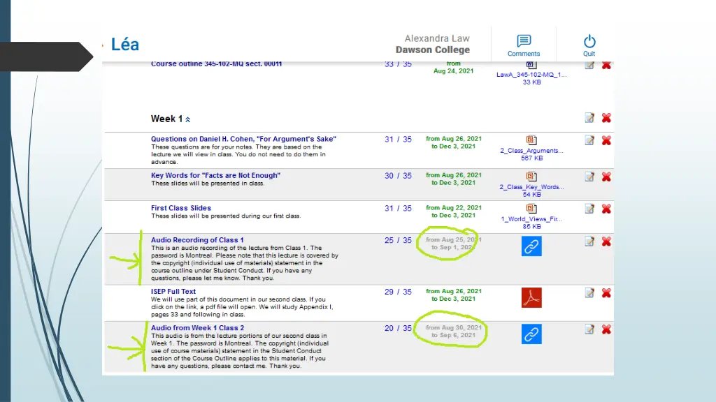716x402 pixels.
Task: Delete the Week 1 section
Action: [606, 118]
